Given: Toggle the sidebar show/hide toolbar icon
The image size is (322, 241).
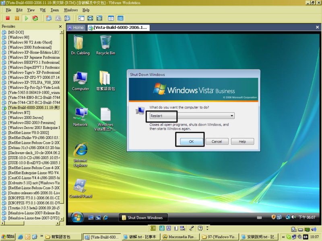Looking at the screenshot, I should pyautogui.click(x=81, y=18).
